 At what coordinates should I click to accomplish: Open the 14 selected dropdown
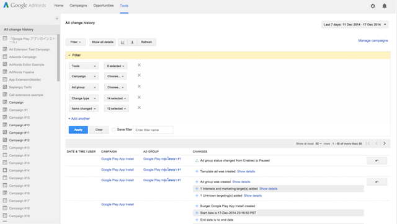click(x=116, y=98)
